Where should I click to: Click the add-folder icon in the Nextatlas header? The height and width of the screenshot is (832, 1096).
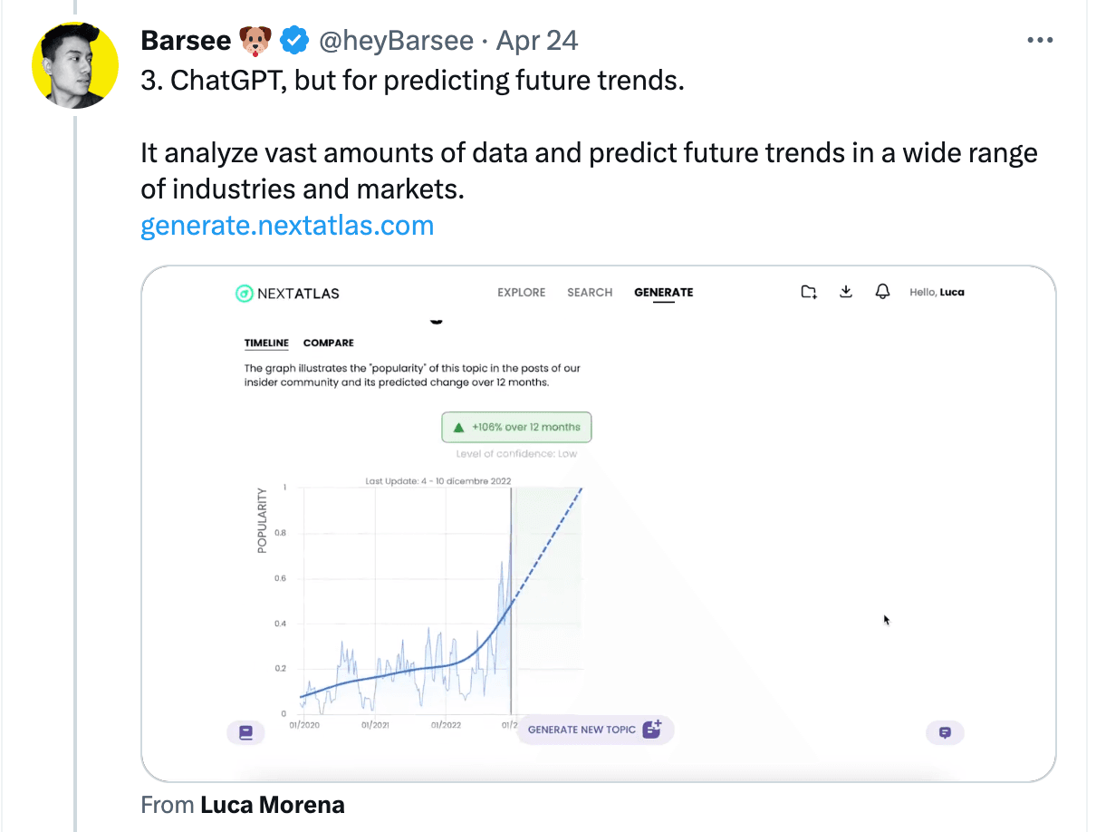(809, 292)
